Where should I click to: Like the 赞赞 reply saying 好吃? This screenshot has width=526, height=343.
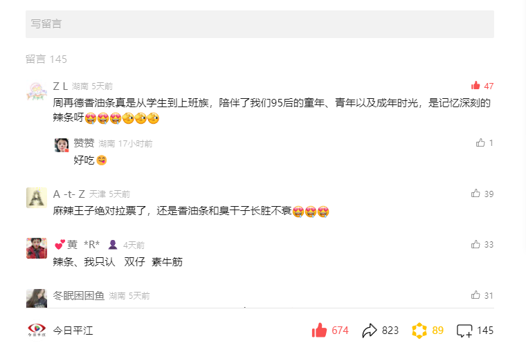480,143
